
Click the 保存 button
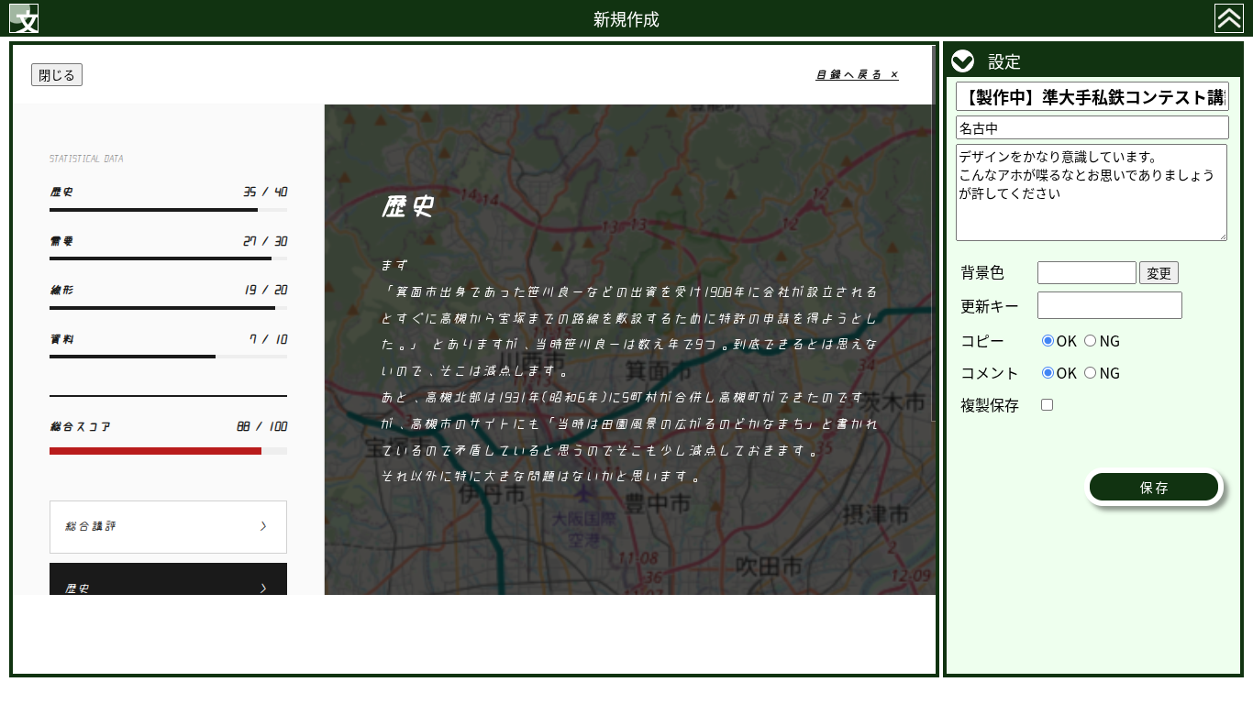pyautogui.click(x=1154, y=488)
